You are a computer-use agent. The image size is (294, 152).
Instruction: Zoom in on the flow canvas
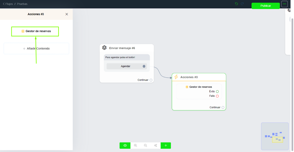[136, 145]
